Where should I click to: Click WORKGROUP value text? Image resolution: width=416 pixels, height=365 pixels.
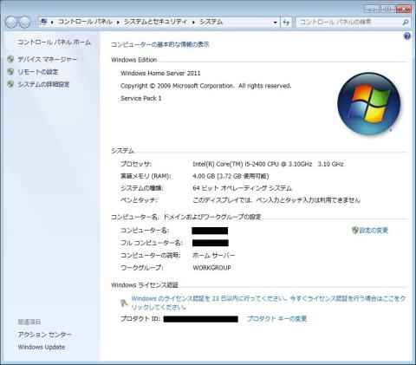click(x=211, y=268)
